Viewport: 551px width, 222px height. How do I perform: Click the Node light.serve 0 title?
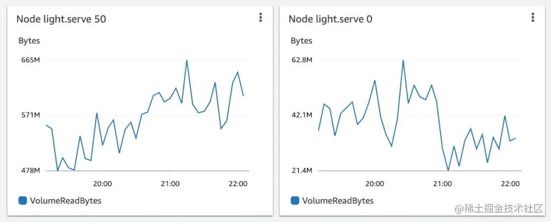[x=330, y=19]
